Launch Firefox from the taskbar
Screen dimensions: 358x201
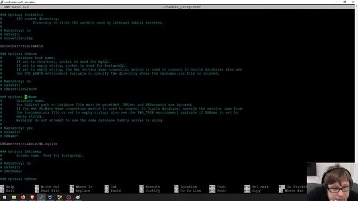pos(23,197)
